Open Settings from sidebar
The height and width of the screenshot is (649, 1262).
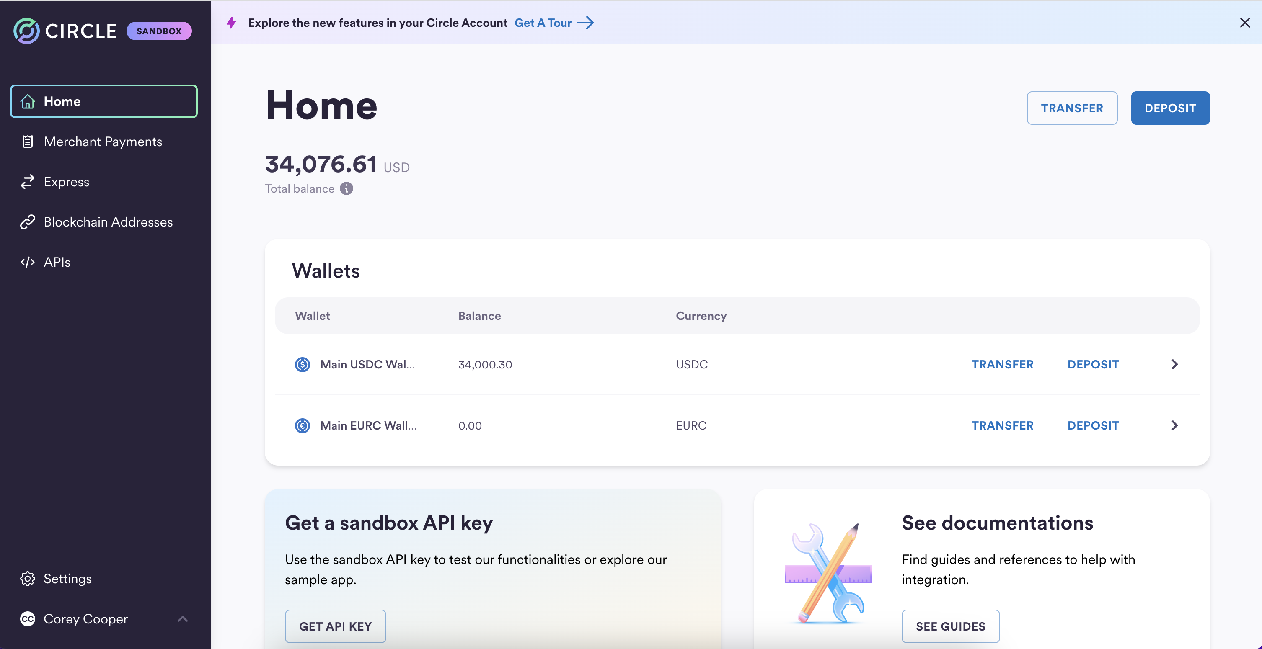pyautogui.click(x=104, y=579)
